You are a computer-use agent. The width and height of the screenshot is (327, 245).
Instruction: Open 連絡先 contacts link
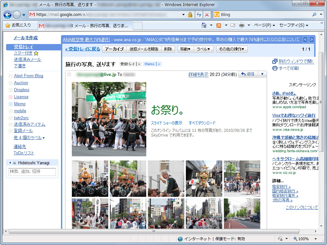tap(20, 146)
